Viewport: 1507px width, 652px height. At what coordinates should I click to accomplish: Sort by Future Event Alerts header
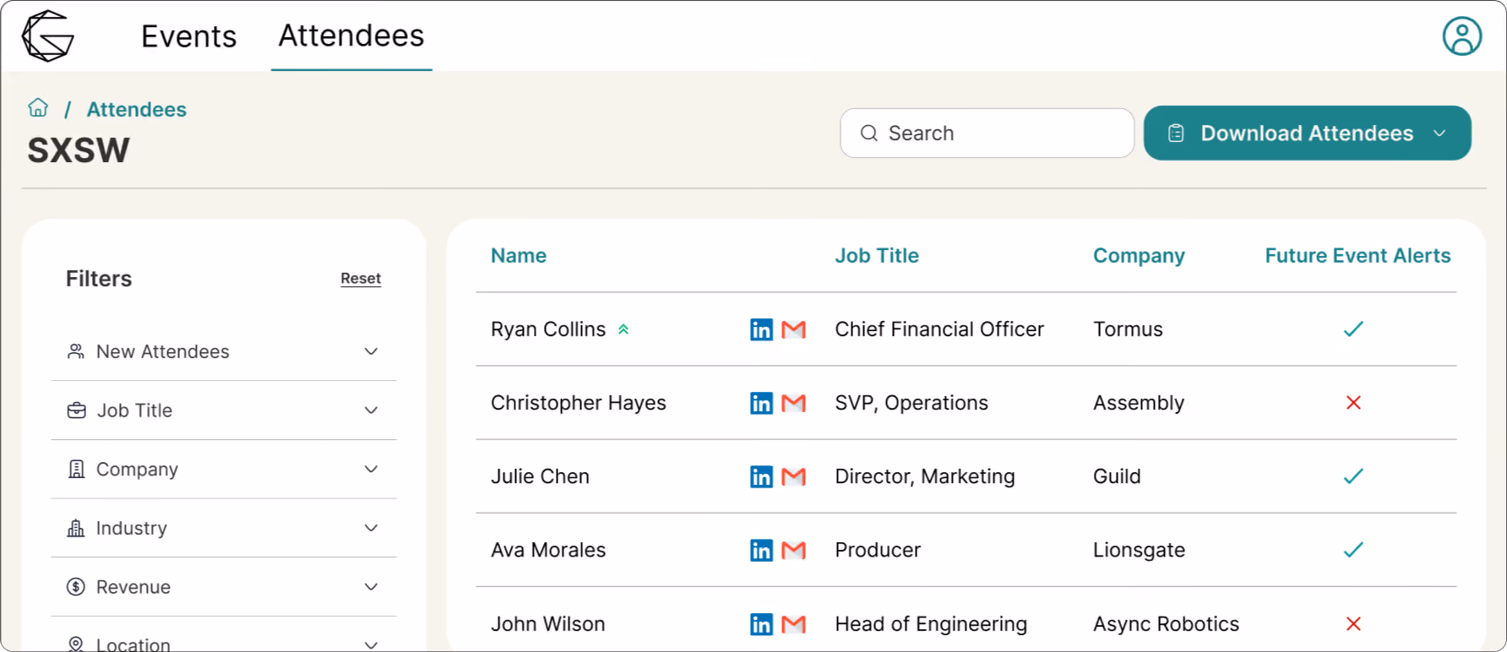coord(1357,256)
